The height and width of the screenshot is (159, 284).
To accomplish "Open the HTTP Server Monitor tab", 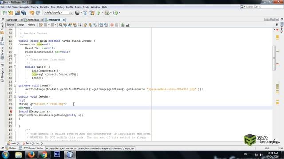I will coord(31,148).
